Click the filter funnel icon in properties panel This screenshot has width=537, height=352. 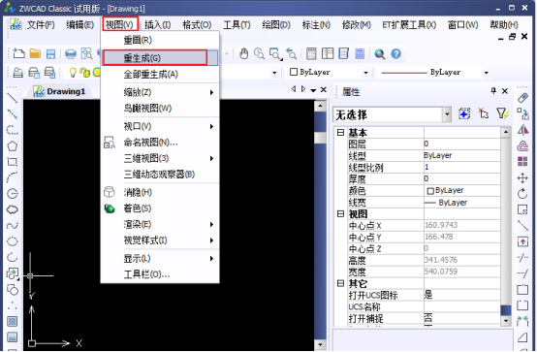(503, 113)
